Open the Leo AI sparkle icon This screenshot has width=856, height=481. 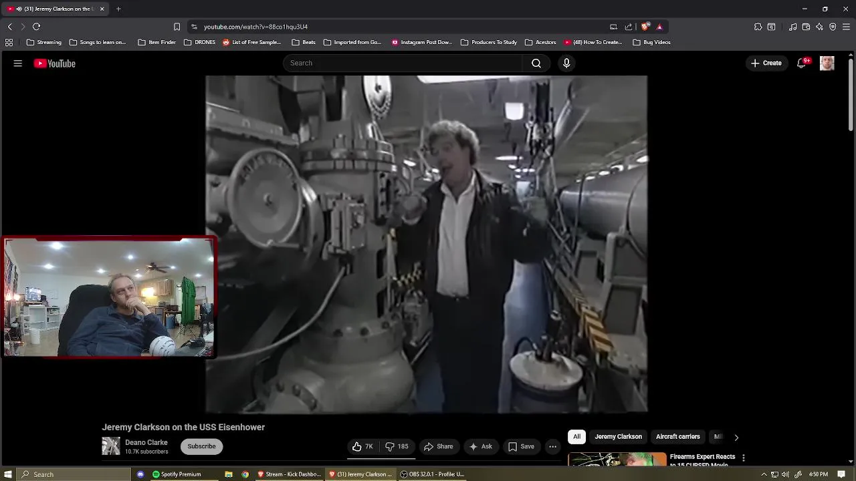pyautogui.click(x=819, y=27)
